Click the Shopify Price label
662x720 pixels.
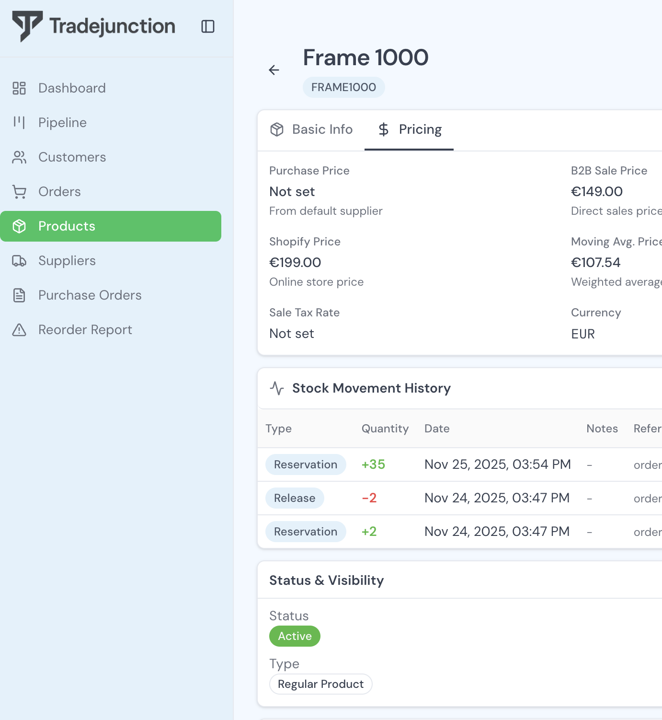point(305,242)
